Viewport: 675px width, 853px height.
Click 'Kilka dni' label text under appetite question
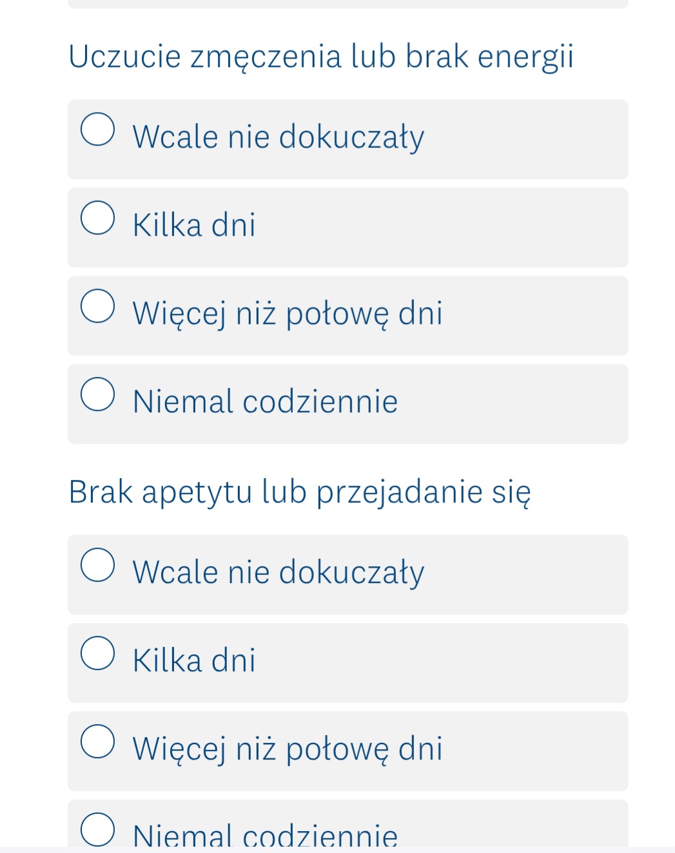tap(194, 661)
